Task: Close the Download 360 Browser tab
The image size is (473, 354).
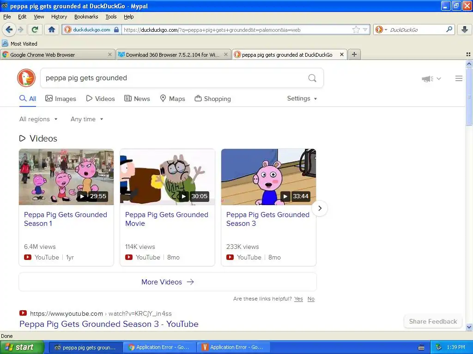Action: click(225, 54)
